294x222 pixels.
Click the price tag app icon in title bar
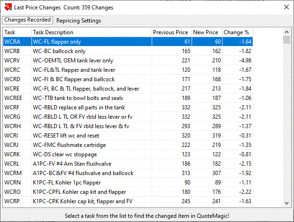pos(7,8)
